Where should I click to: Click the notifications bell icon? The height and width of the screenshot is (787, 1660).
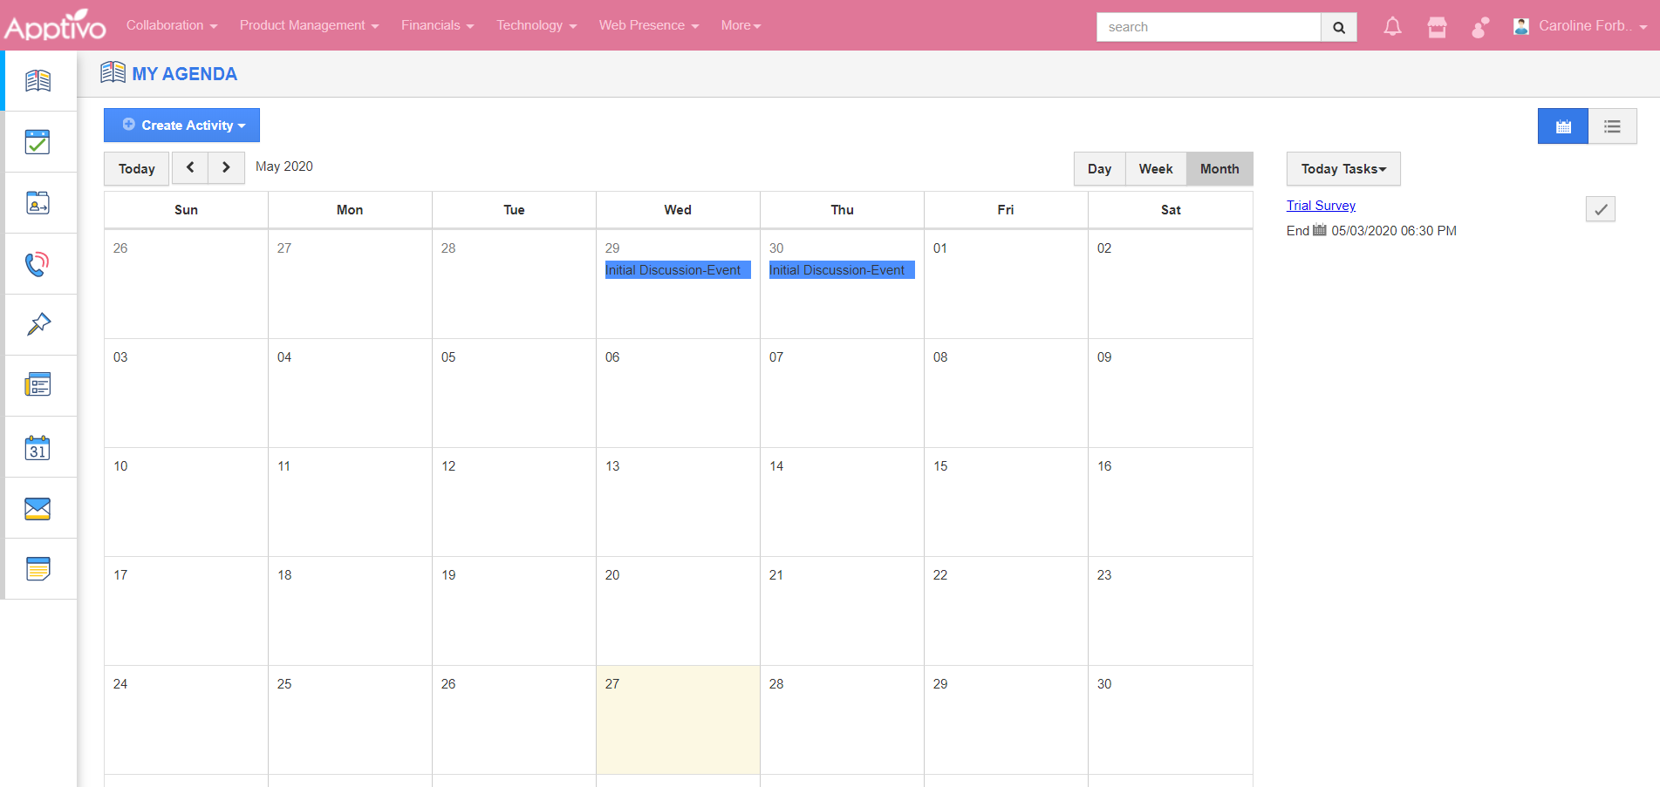coord(1392,27)
